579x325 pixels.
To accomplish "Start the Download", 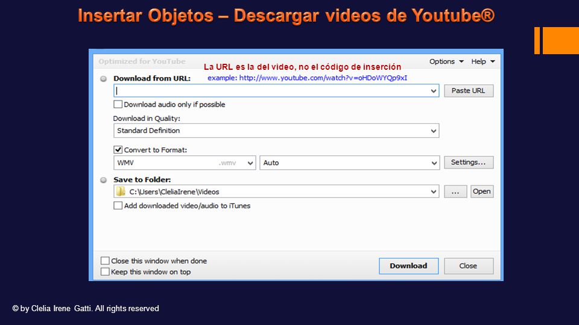I will [409, 266].
